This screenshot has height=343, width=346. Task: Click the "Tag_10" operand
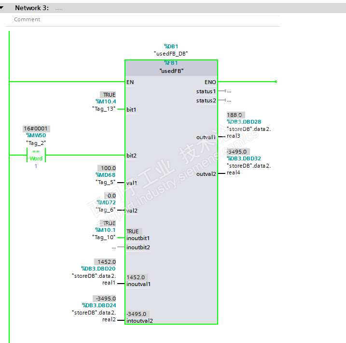click(x=104, y=237)
